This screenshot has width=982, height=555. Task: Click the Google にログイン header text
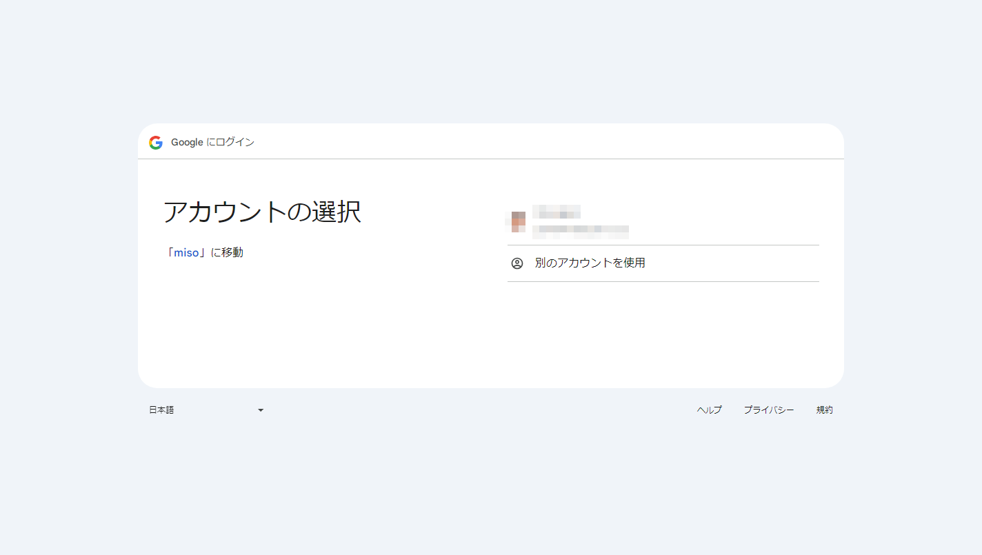pos(212,143)
